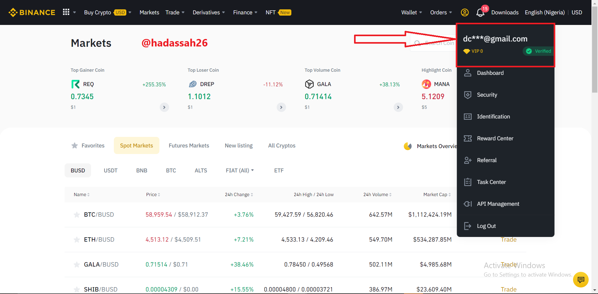Viewport: 598px width, 294px height.
Task: Switch to the Futures Markets tab
Action: (x=189, y=146)
